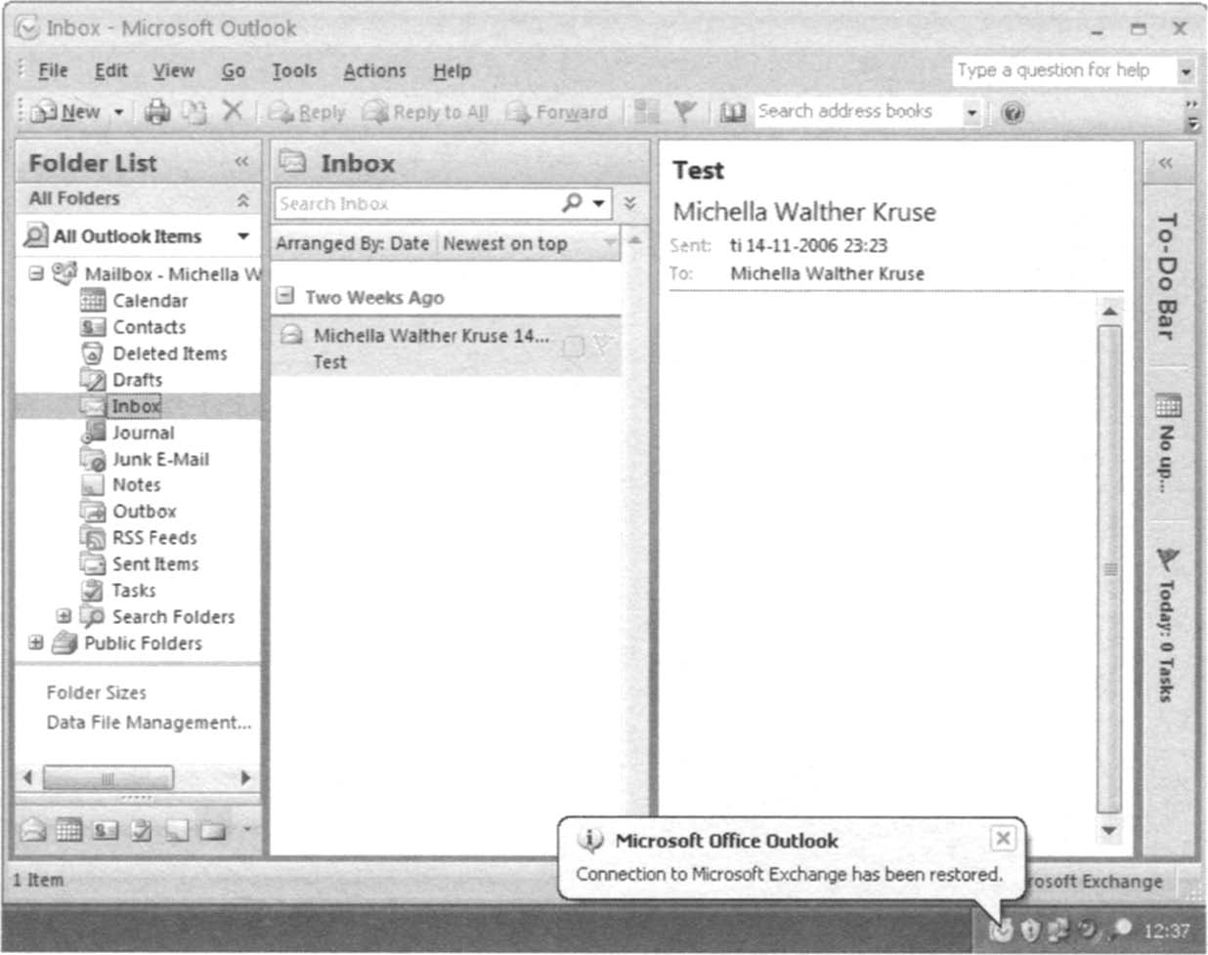1208x955 pixels.
Task: Close the Microsoft Office Outlook balloon notification
Action: click(x=1003, y=838)
